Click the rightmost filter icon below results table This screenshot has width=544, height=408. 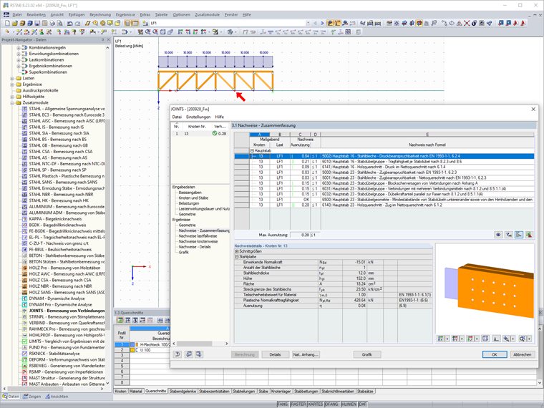[x=529, y=234]
